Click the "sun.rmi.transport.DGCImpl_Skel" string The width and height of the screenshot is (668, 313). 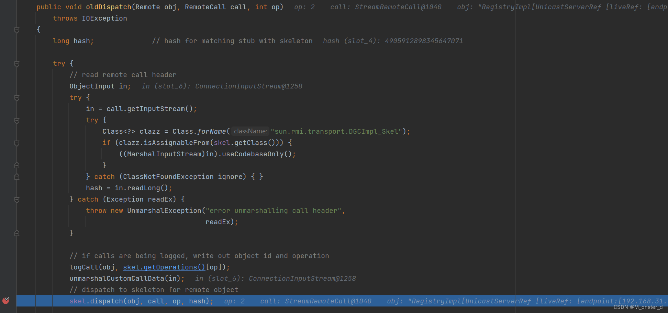(336, 131)
